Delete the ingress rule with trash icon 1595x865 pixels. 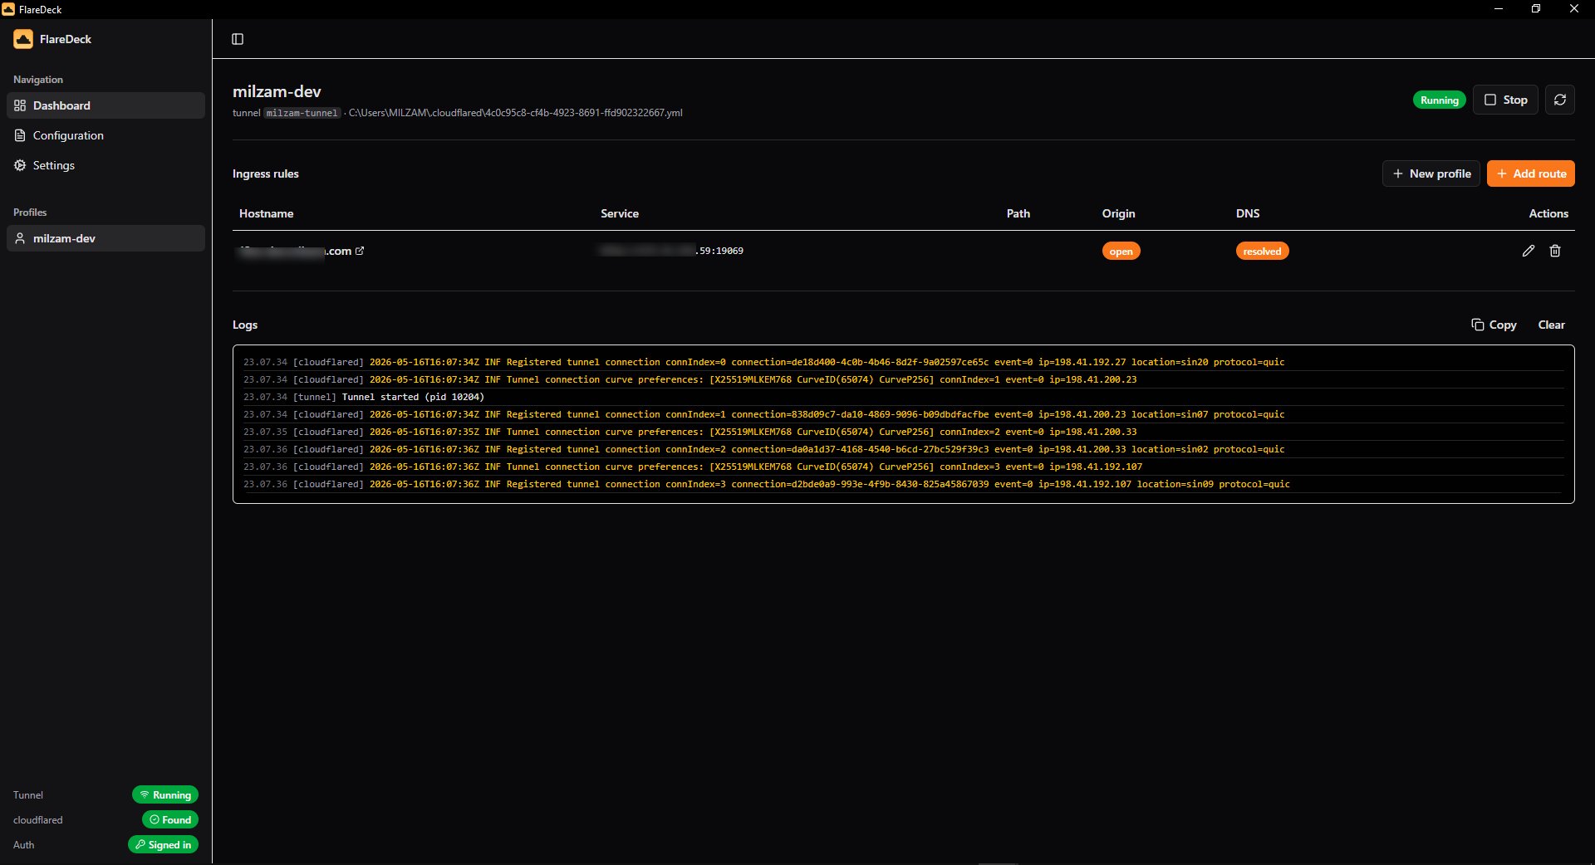coord(1555,251)
